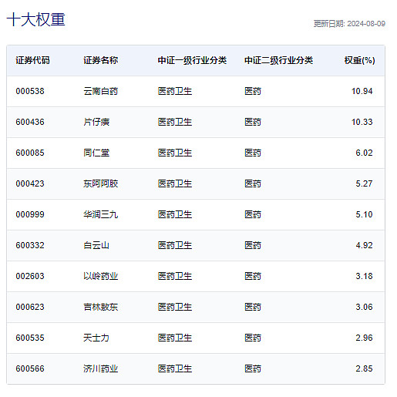The height and width of the screenshot is (397, 397).
Task: Click the 中证二级行业分类 column header
Action: click(x=278, y=60)
